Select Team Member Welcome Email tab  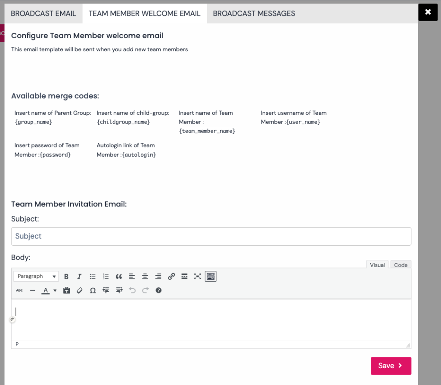145,13
